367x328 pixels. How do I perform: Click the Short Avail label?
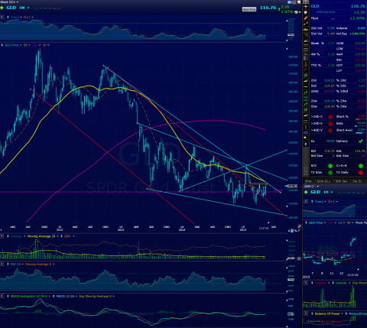click(x=344, y=130)
